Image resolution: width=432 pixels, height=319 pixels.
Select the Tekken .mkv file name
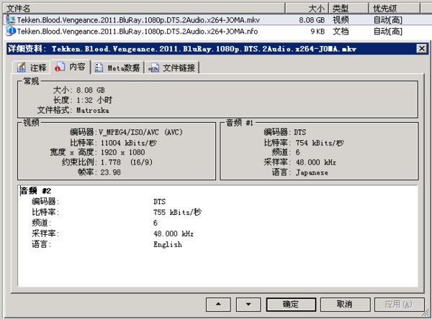click(138, 20)
